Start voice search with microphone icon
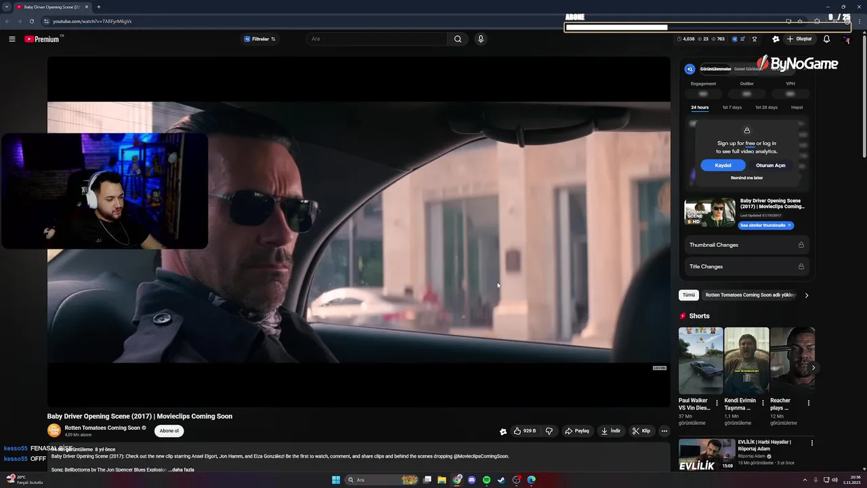 [481, 39]
